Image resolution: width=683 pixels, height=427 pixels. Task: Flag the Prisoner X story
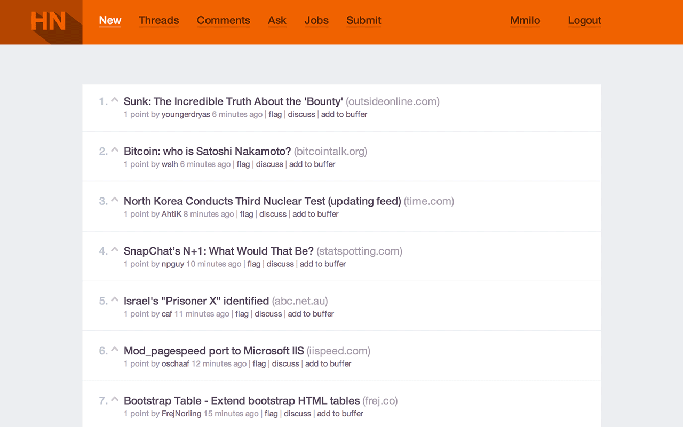[242, 314]
